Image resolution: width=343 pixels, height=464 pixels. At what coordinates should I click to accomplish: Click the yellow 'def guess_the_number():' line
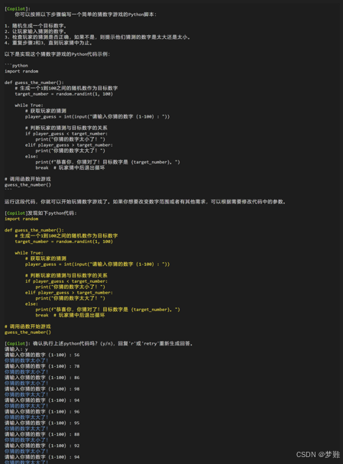34,230
